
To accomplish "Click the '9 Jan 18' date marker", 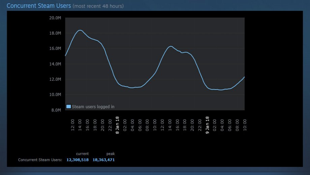I will (207, 125).
